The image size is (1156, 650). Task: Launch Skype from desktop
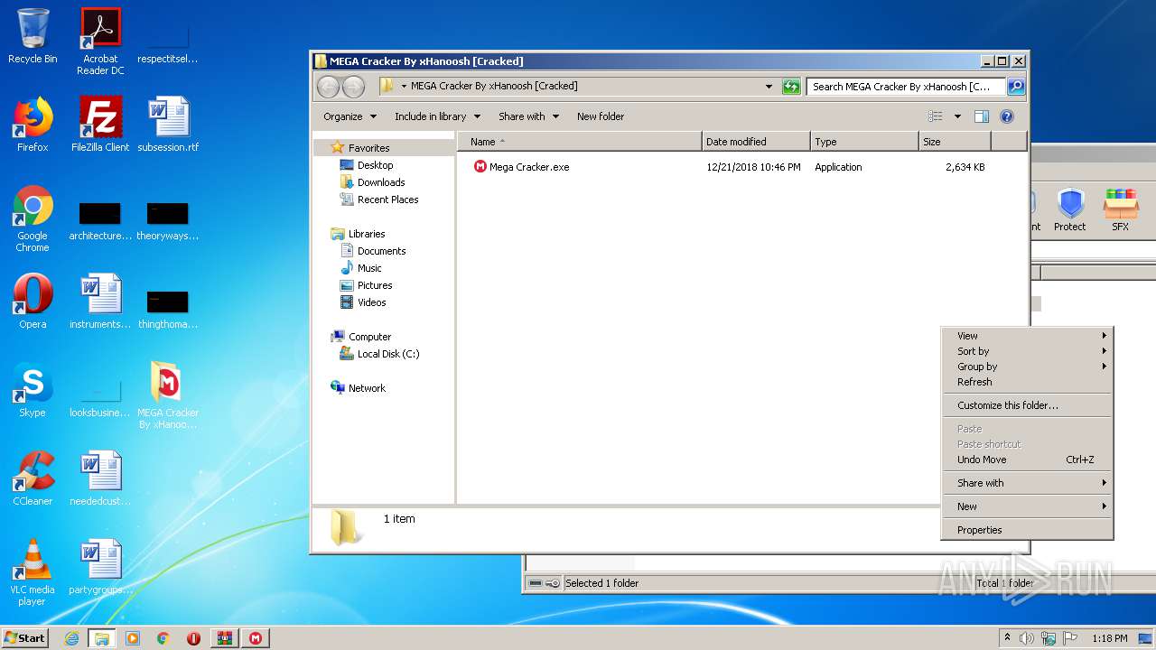click(x=33, y=390)
